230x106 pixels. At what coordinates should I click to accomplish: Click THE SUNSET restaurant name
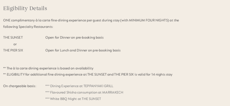click(x=13, y=37)
